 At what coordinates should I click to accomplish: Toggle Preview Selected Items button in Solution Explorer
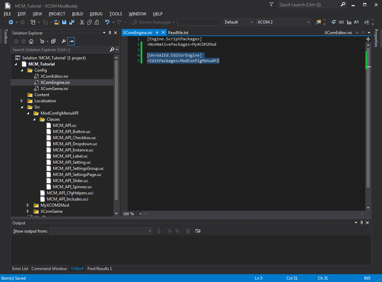pyautogui.click(x=71, y=41)
